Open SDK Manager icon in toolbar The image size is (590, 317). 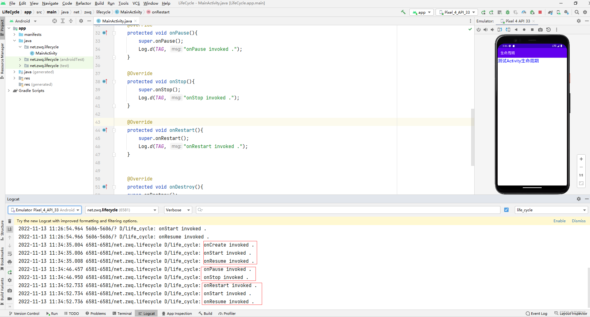click(567, 12)
